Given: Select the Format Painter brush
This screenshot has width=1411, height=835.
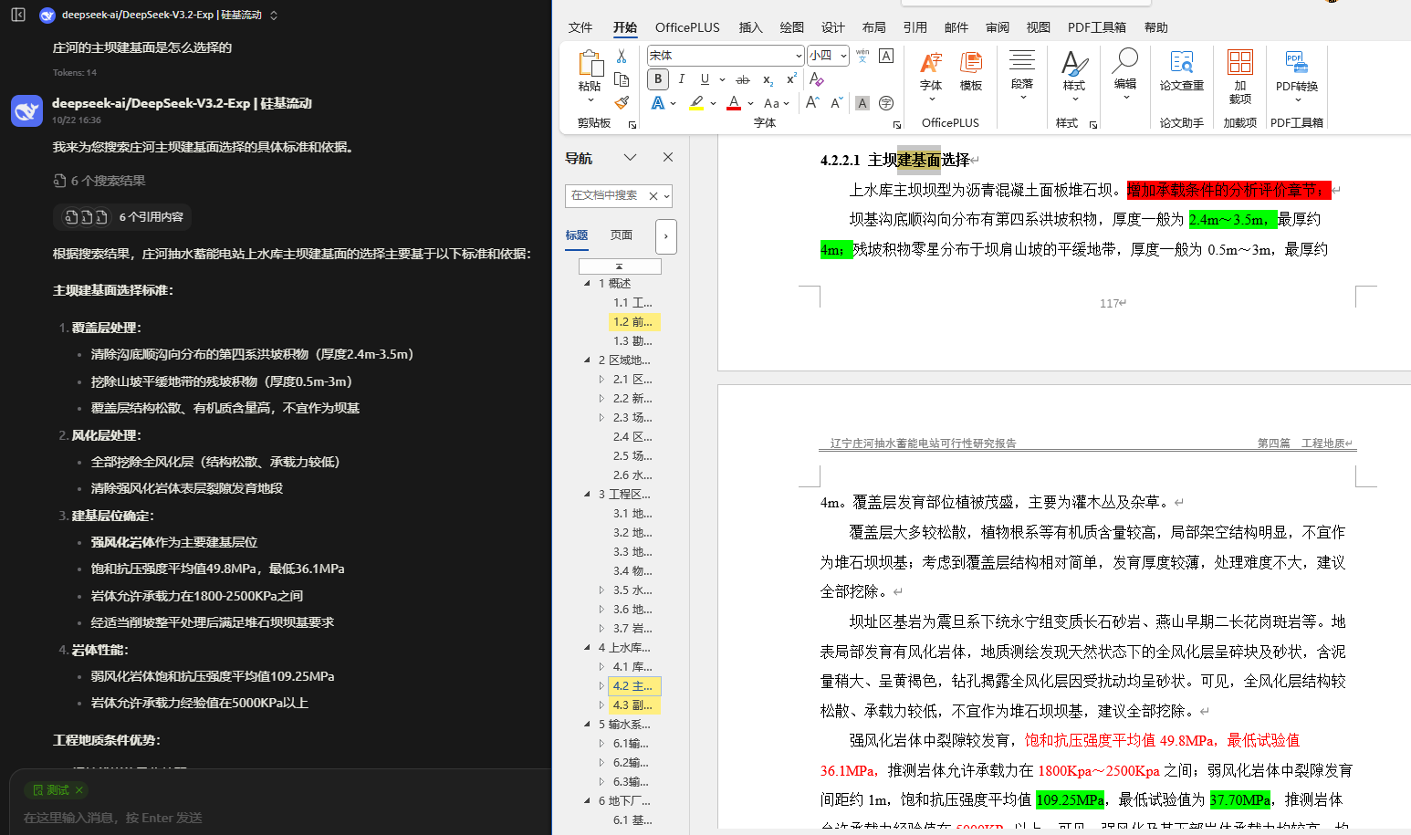Looking at the screenshot, I should [x=622, y=102].
